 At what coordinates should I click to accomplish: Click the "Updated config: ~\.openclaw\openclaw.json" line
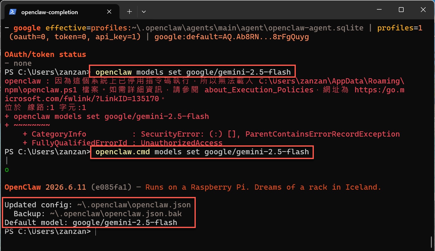(x=98, y=205)
